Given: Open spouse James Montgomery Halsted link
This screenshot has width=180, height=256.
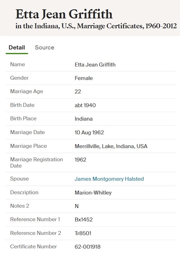Looking at the screenshot, I should point(109,179).
